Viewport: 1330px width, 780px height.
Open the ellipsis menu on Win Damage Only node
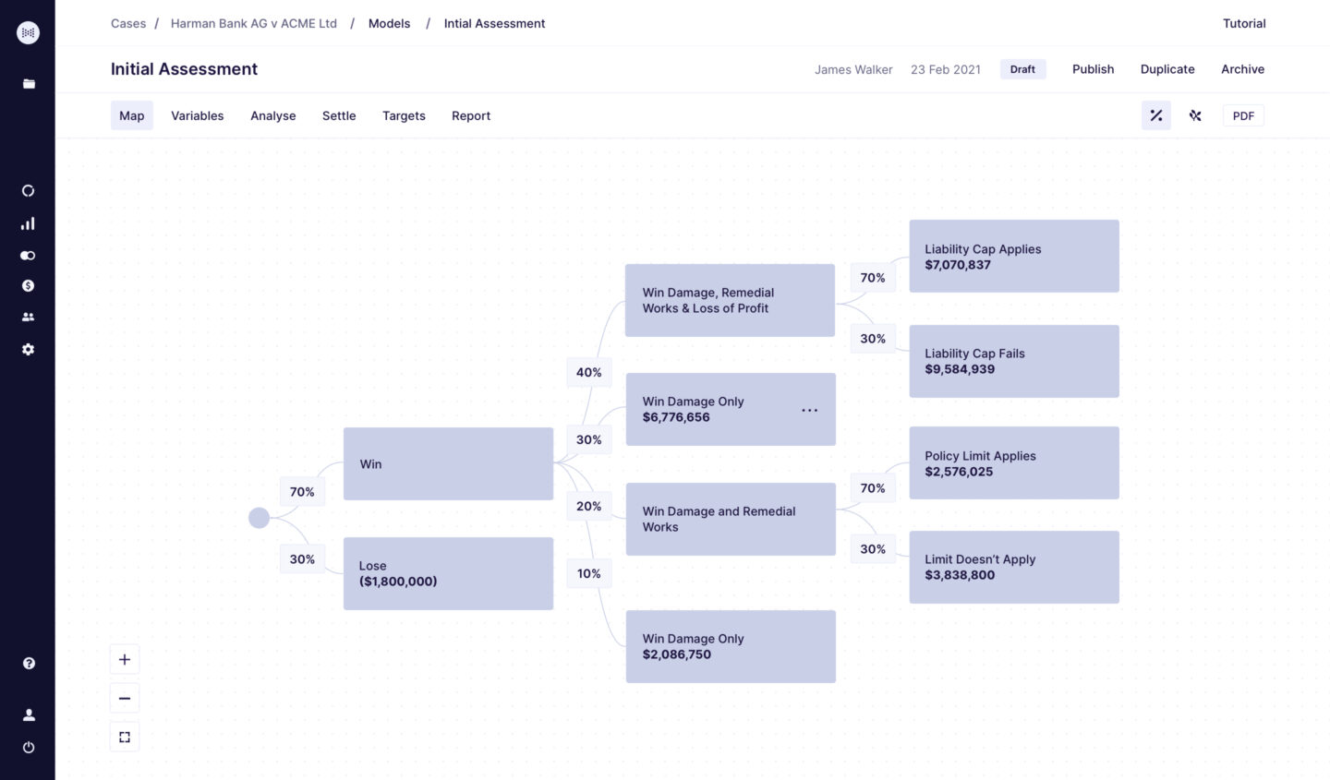pyautogui.click(x=809, y=410)
